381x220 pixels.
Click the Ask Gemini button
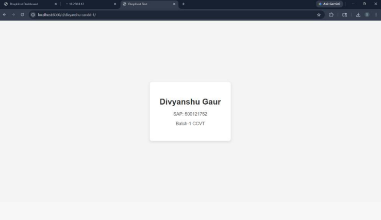coord(329,4)
